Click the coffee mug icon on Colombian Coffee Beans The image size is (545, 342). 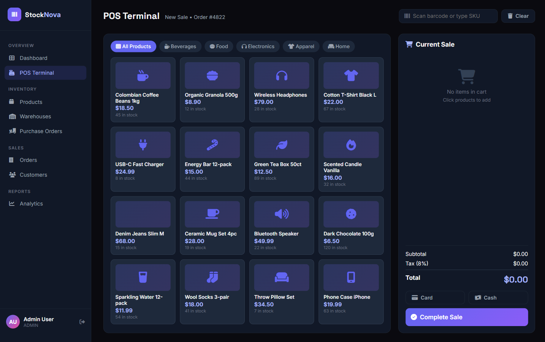(143, 75)
